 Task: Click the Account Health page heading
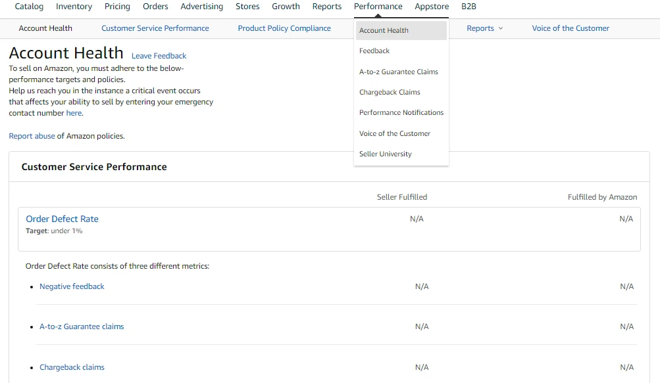[66, 53]
